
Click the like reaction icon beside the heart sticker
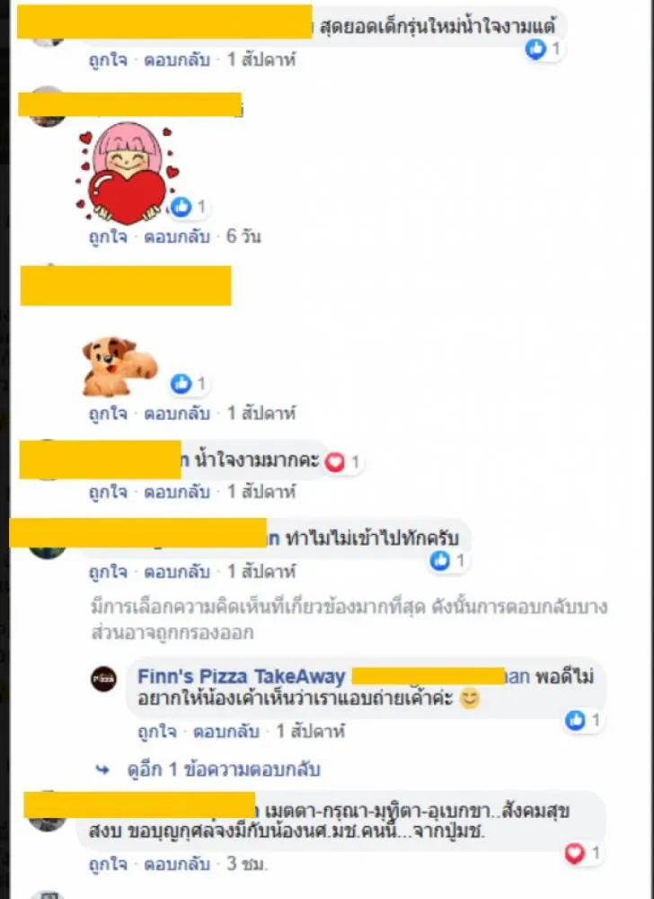click(x=181, y=207)
